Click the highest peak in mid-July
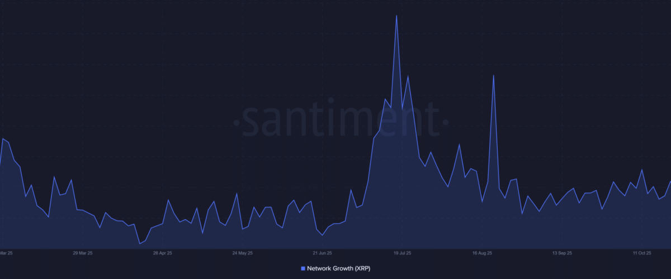Viewport: 671px width, 279px height. [x=396, y=16]
